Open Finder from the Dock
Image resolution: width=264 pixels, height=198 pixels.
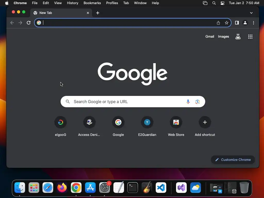coord(20,188)
